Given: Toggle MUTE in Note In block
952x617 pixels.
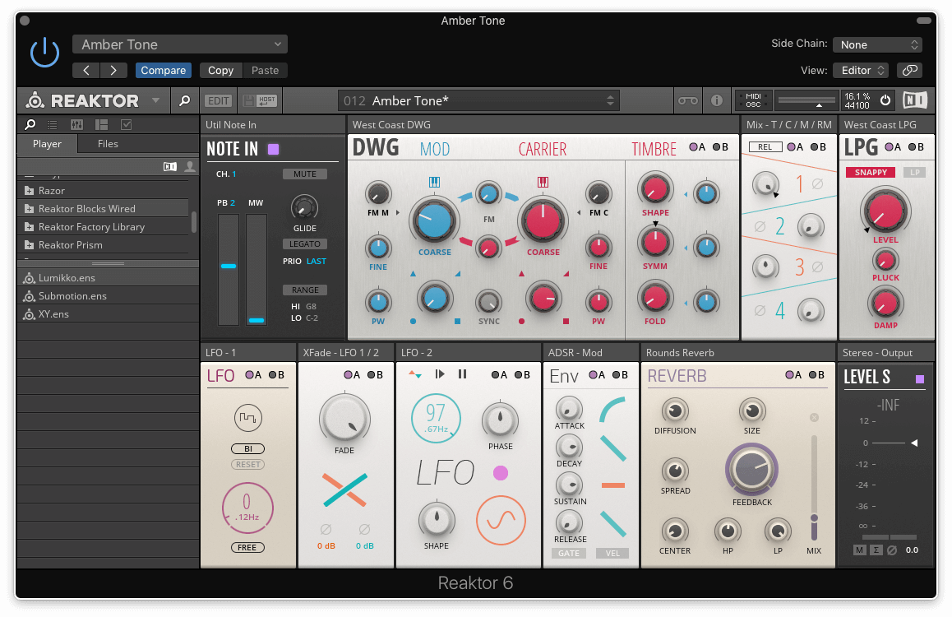Looking at the screenshot, I should coord(305,174).
